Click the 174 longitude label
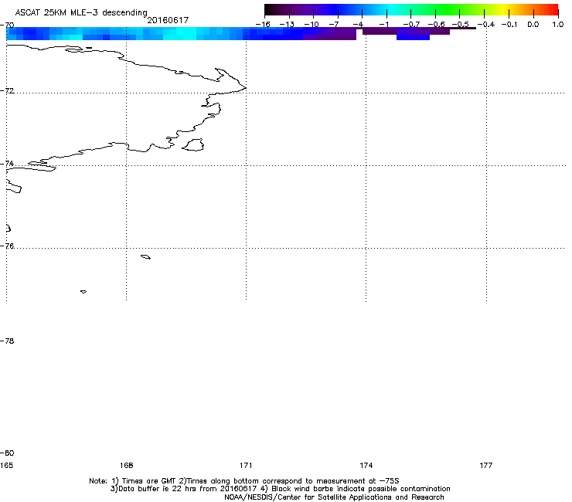572x502 pixels. [x=366, y=465]
